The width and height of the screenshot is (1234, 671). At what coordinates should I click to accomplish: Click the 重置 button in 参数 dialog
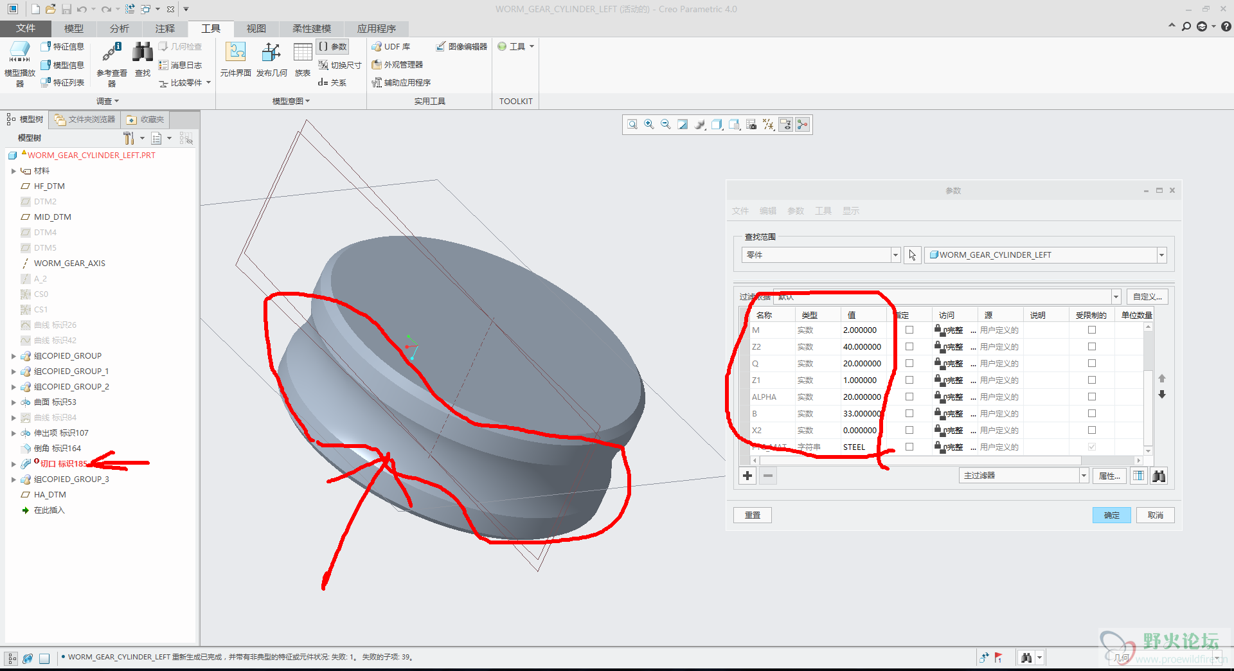(x=752, y=515)
